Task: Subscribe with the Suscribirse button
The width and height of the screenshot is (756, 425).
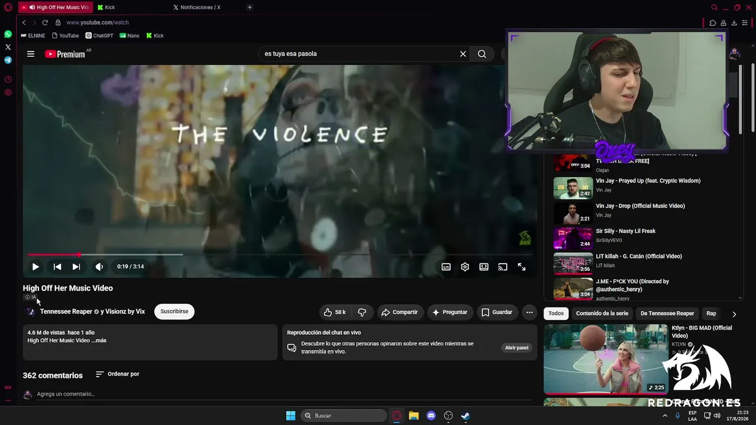Action: (x=174, y=312)
